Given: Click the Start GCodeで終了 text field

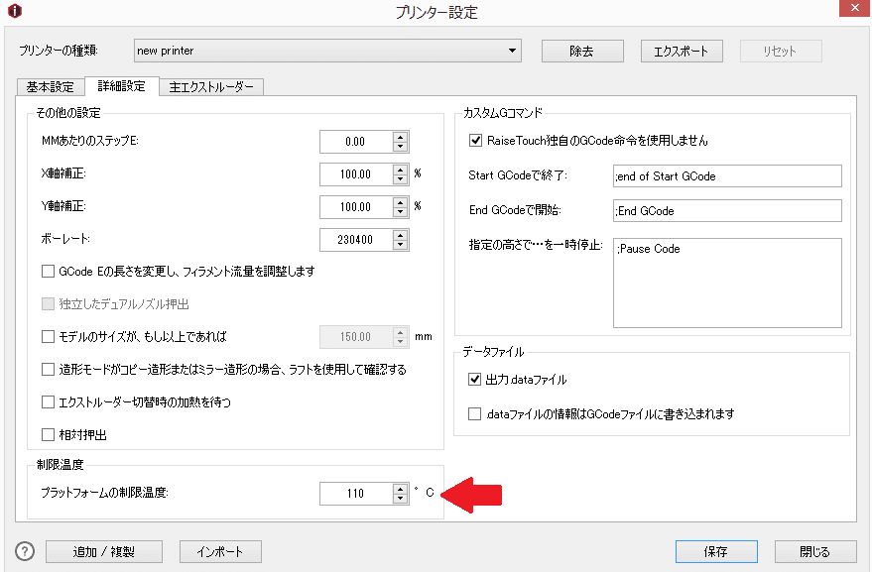Looking at the screenshot, I should point(727,176).
